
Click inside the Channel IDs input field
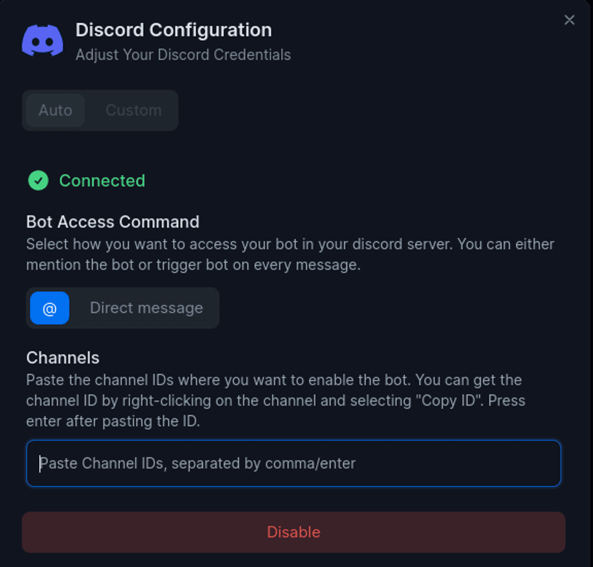tap(293, 463)
